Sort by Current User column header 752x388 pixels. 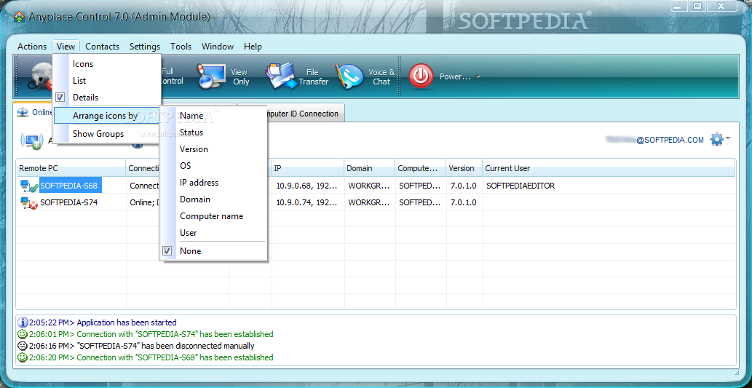pos(609,168)
